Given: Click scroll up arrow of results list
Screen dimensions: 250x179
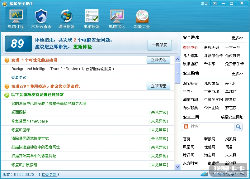Looking at the screenshot, I should [x=177, y=59].
